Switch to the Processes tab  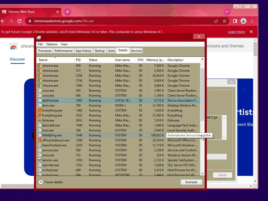45,51
